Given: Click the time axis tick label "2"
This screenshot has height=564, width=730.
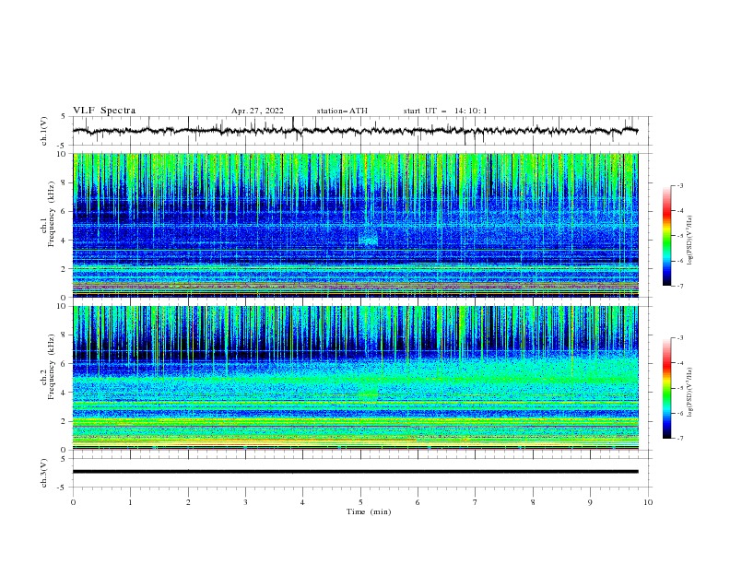Looking at the screenshot, I should click(x=188, y=502).
